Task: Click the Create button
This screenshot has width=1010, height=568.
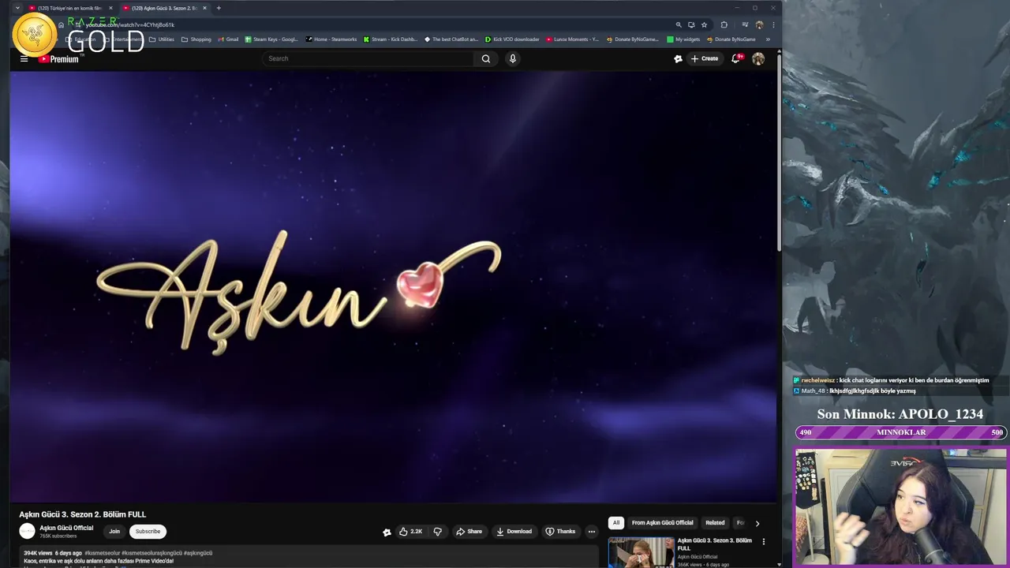Action: [705, 58]
